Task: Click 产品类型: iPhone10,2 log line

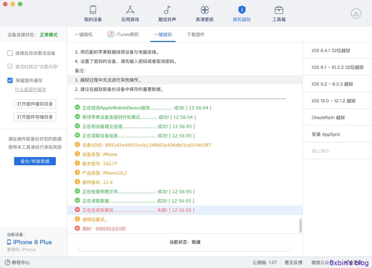Action: (105, 173)
